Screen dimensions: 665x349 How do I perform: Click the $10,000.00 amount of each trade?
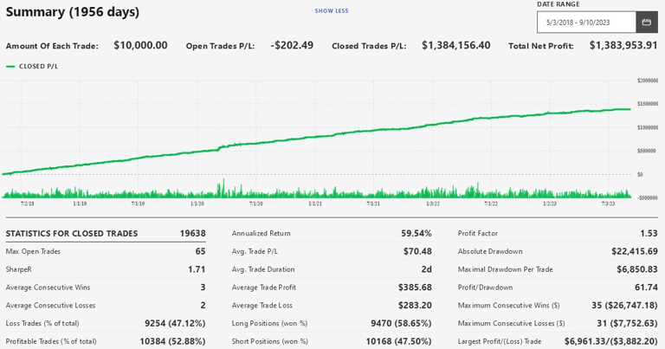[x=140, y=45]
